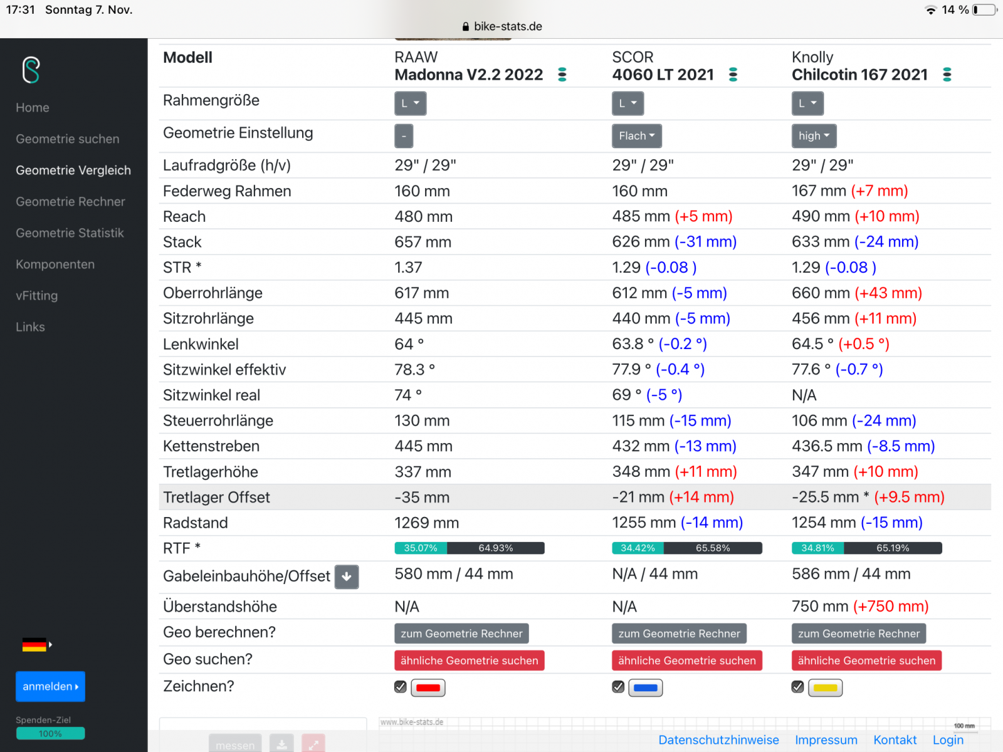Click the Tretlager Offset row label
1003x752 pixels.
tap(216, 498)
